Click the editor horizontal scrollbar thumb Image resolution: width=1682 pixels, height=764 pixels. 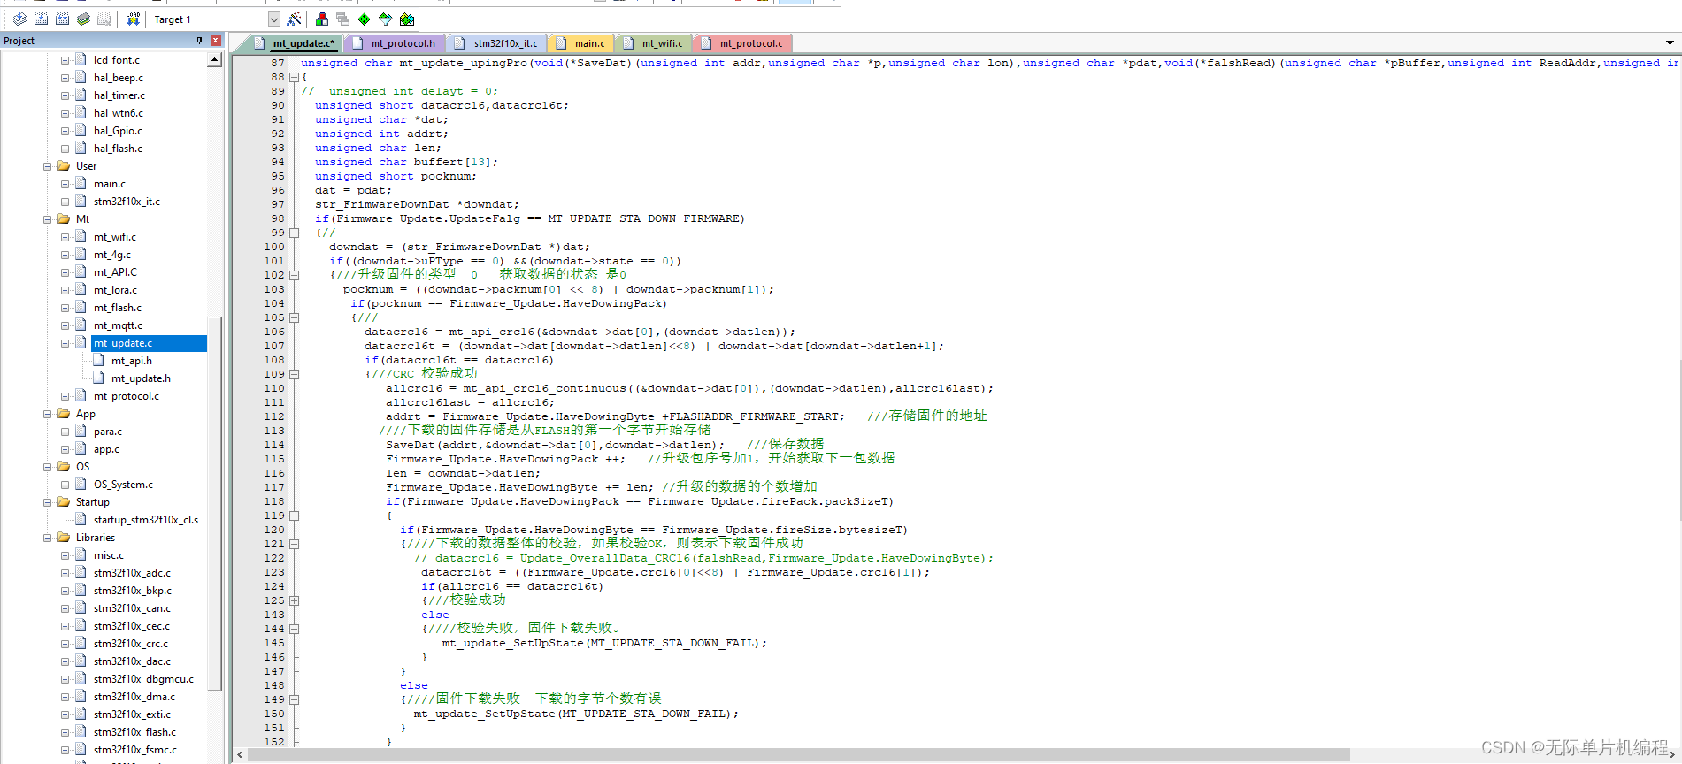point(798,755)
